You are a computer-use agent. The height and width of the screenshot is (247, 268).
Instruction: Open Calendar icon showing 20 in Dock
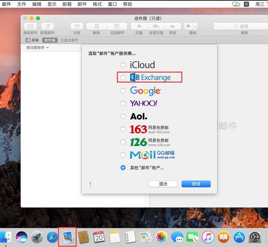click(x=99, y=237)
